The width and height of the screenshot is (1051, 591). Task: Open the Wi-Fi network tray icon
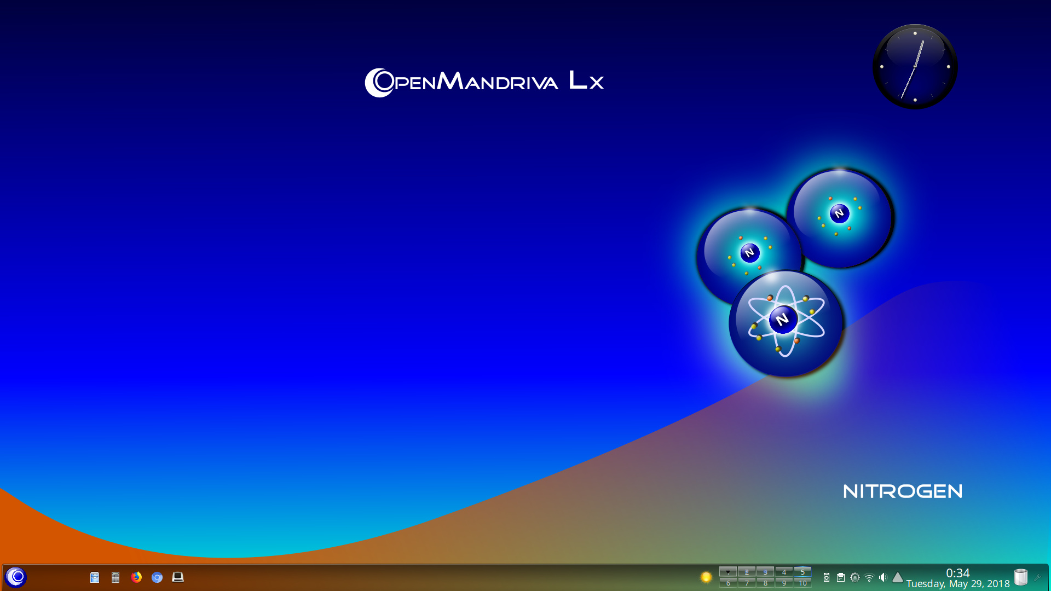tap(869, 577)
